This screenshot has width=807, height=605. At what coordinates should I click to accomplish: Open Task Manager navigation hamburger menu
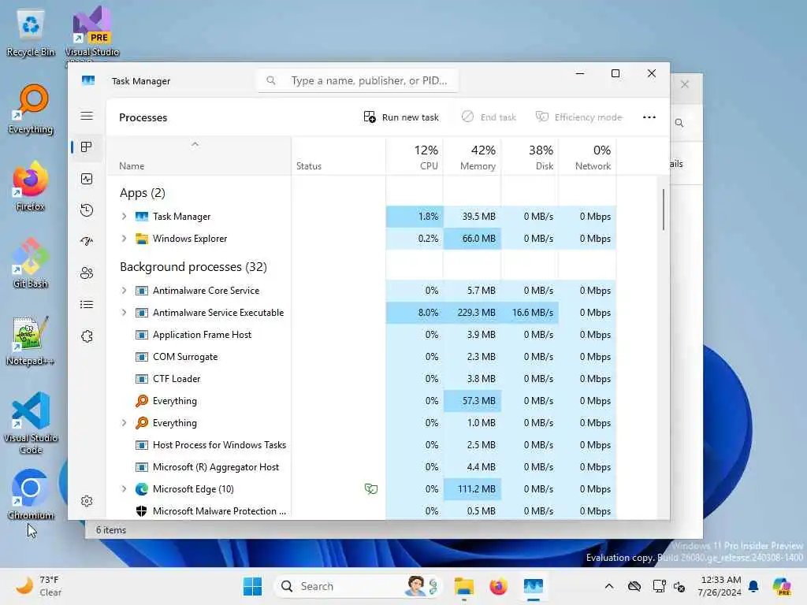(87, 117)
